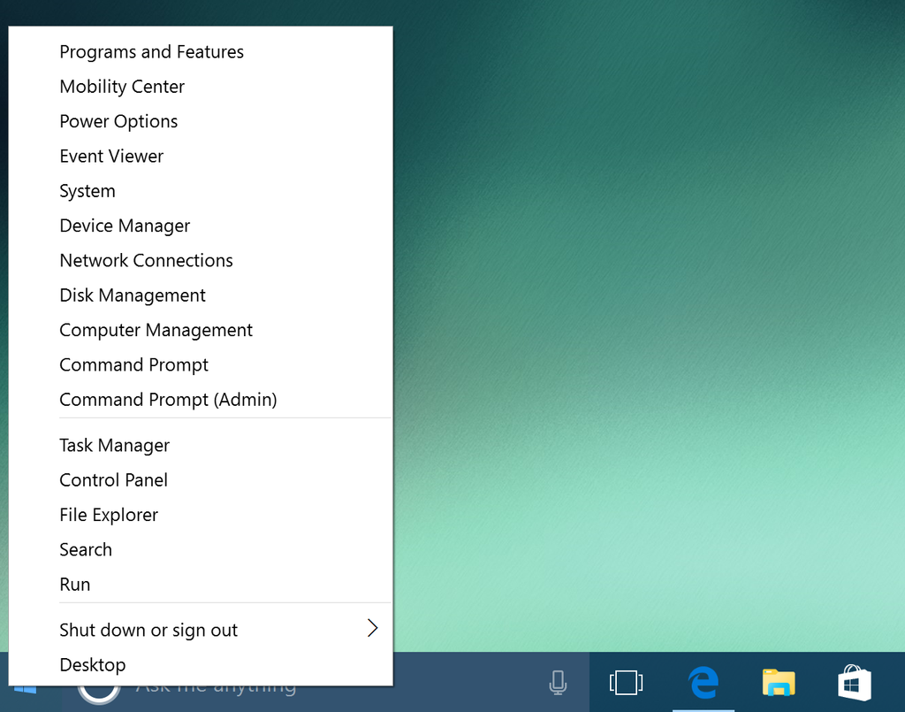This screenshot has width=905, height=712.
Task: Open Task Manager
Action: click(114, 445)
